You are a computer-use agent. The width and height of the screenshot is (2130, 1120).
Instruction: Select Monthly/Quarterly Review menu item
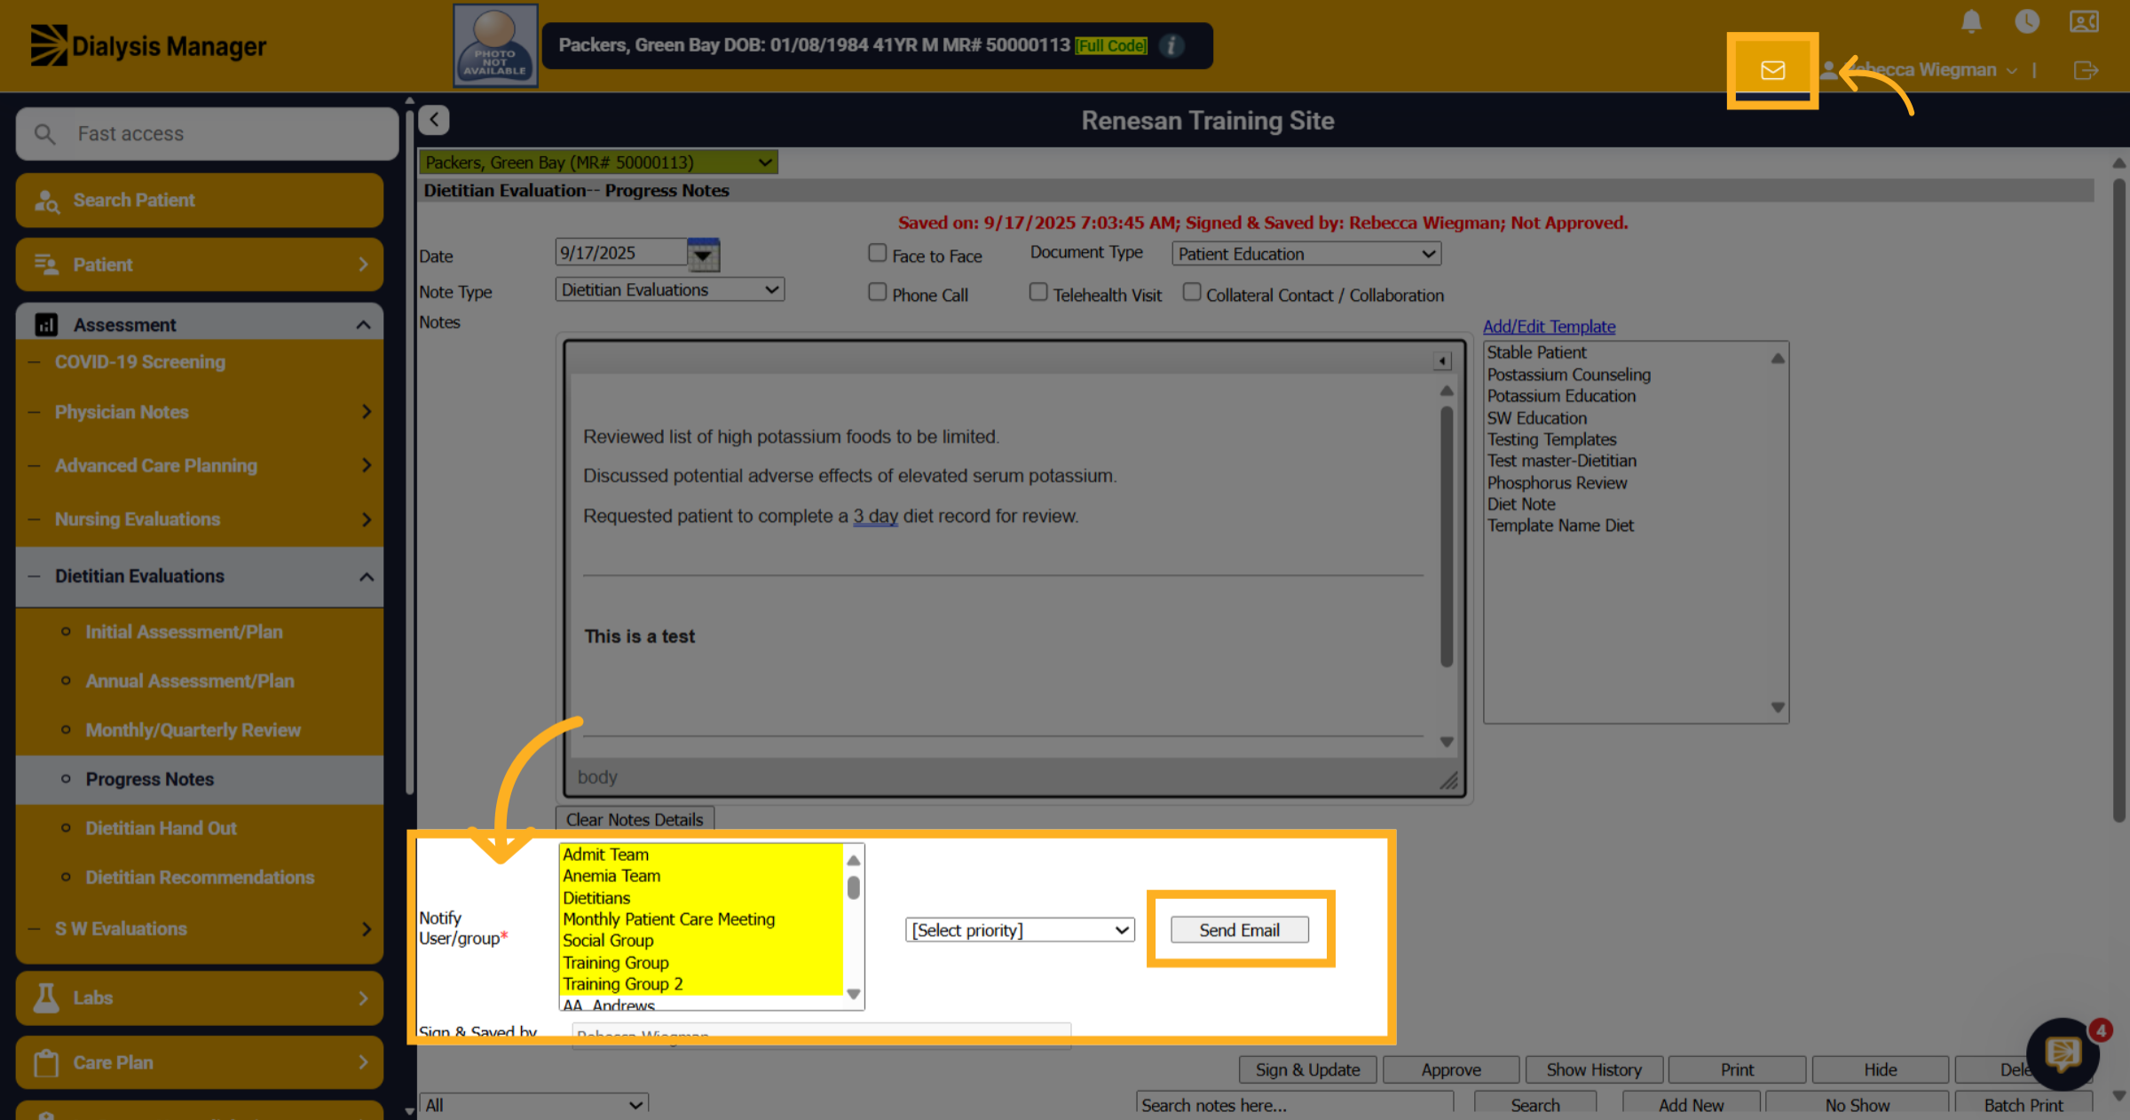click(x=193, y=730)
